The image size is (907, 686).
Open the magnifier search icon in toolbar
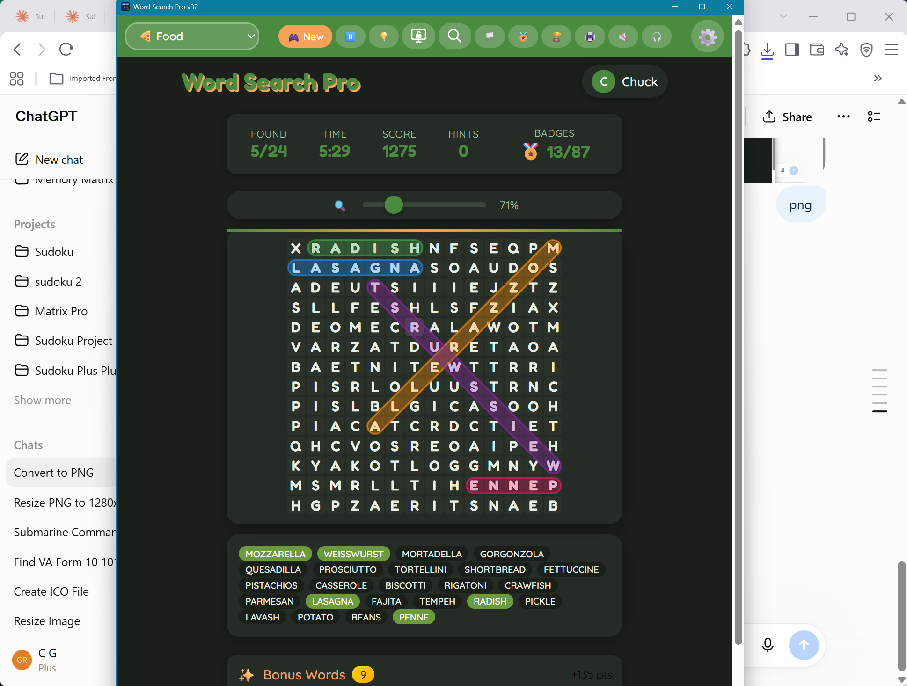tap(454, 36)
